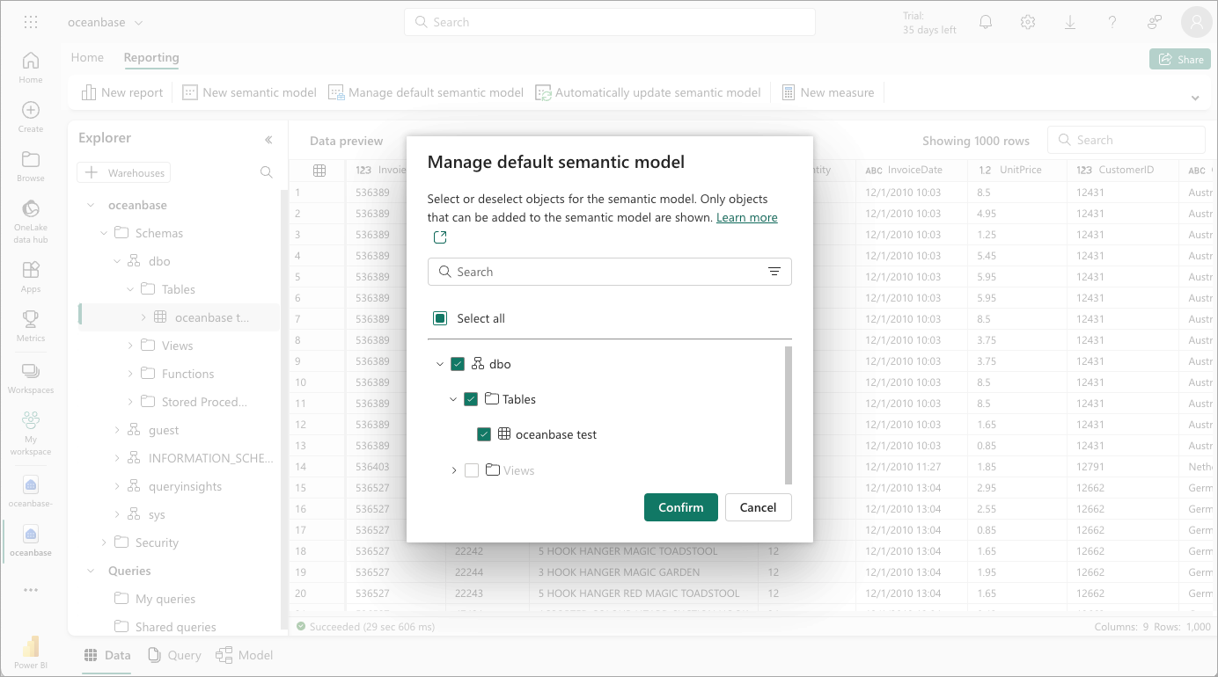Open the notifications bell icon

[986, 23]
